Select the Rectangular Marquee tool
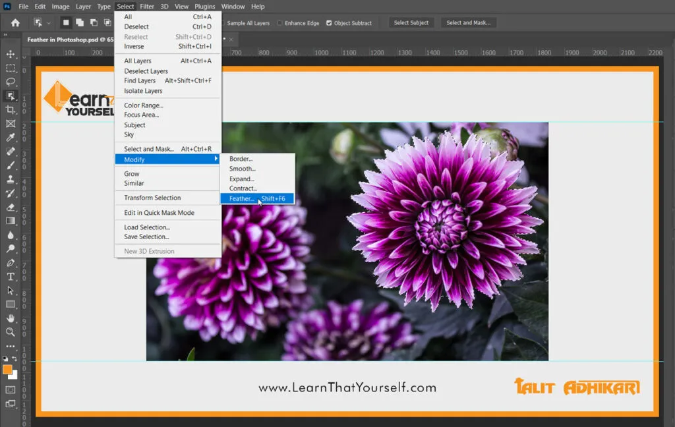This screenshot has width=675, height=427. click(x=11, y=68)
